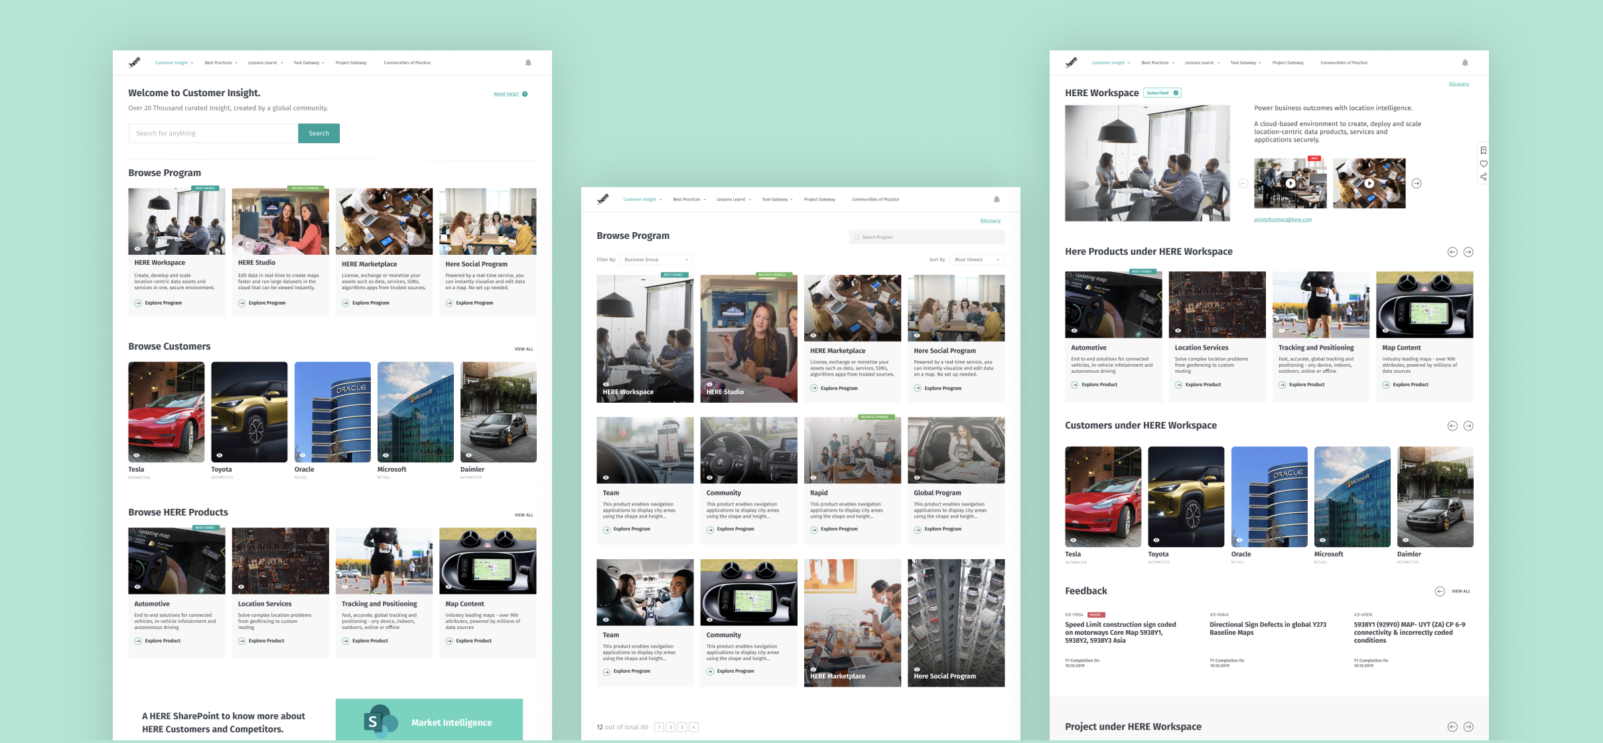Click the Search for anything input field
The height and width of the screenshot is (743, 1603).
(x=213, y=133)
